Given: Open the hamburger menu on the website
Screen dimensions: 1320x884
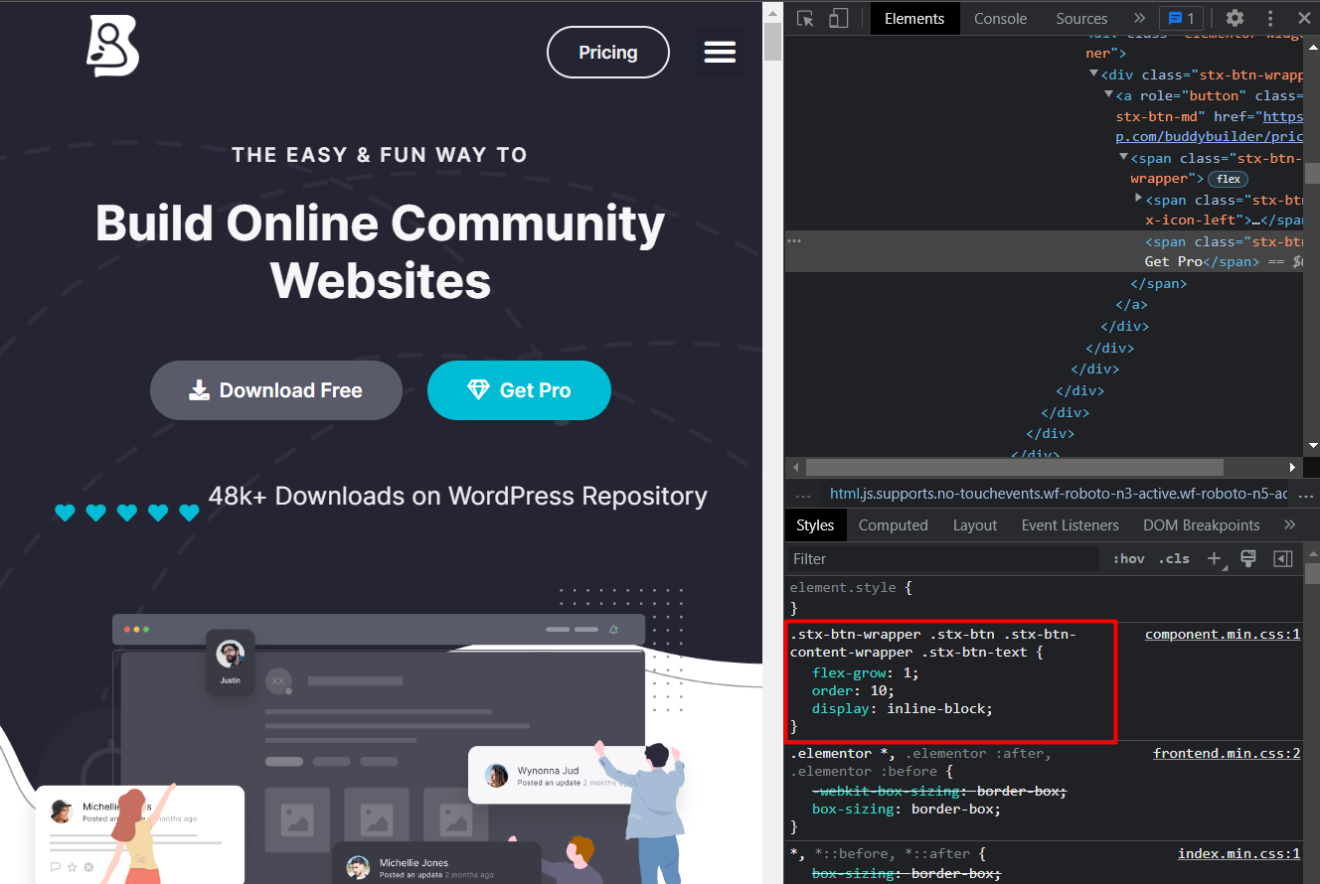Looking at the screenshot, I should pyautogui.click(x=720, y=52).
